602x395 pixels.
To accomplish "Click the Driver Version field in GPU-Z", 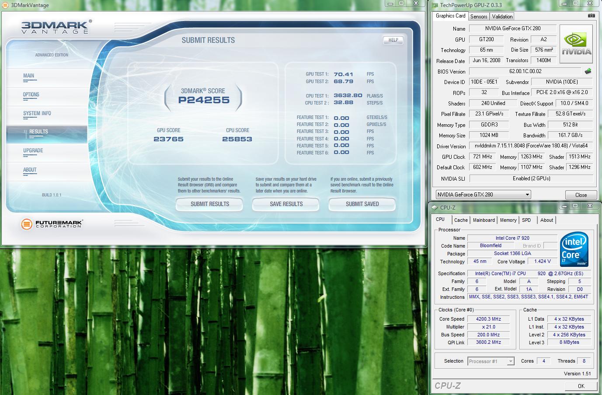I will click(531, 146).
